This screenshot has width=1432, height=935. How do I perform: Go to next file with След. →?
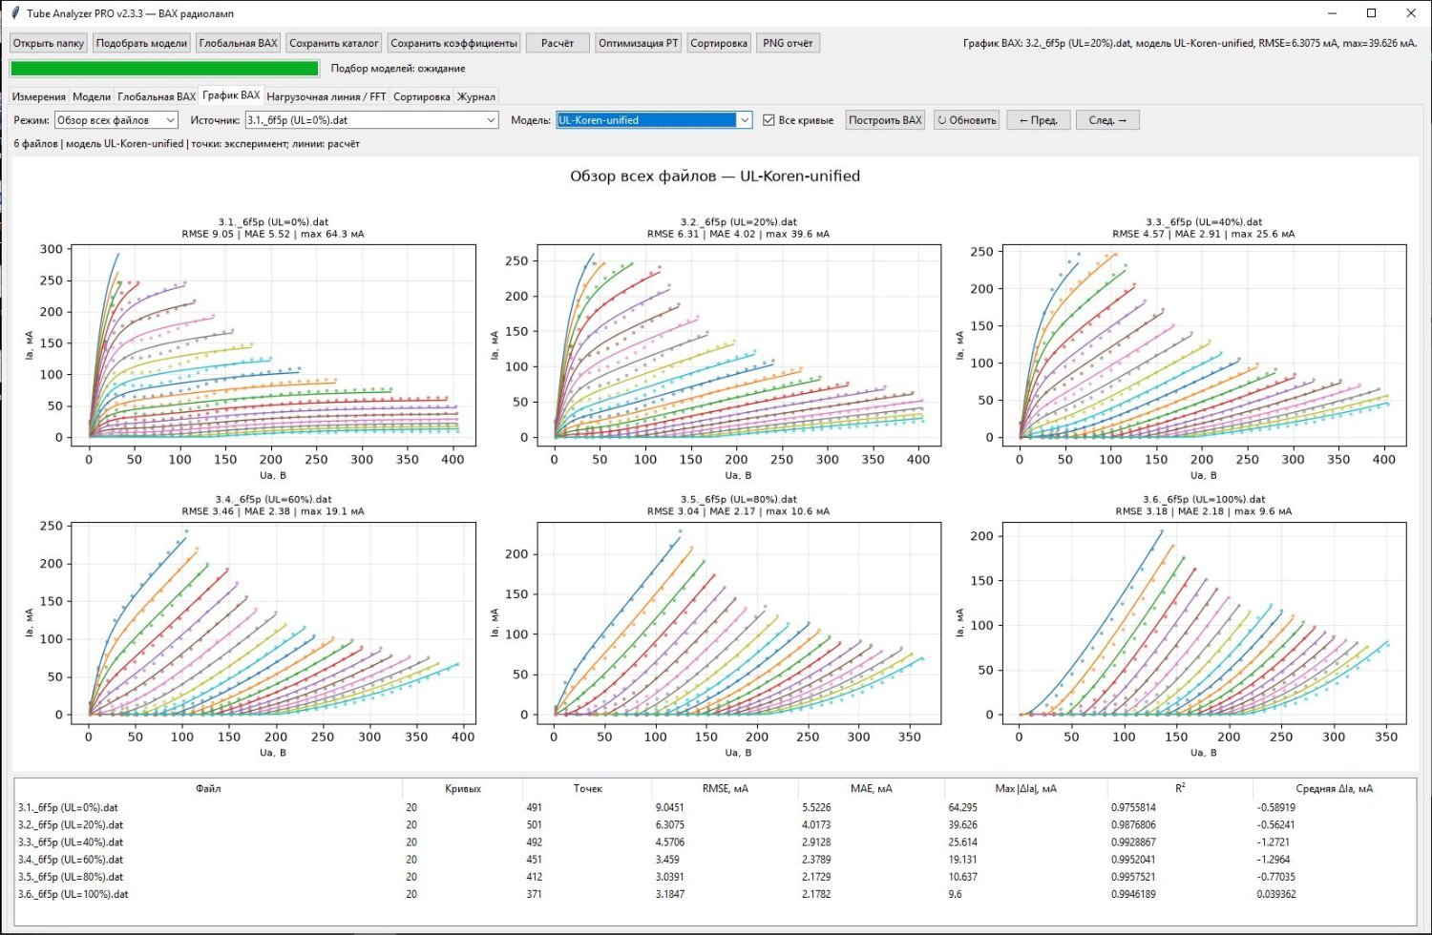(1107, 120)
